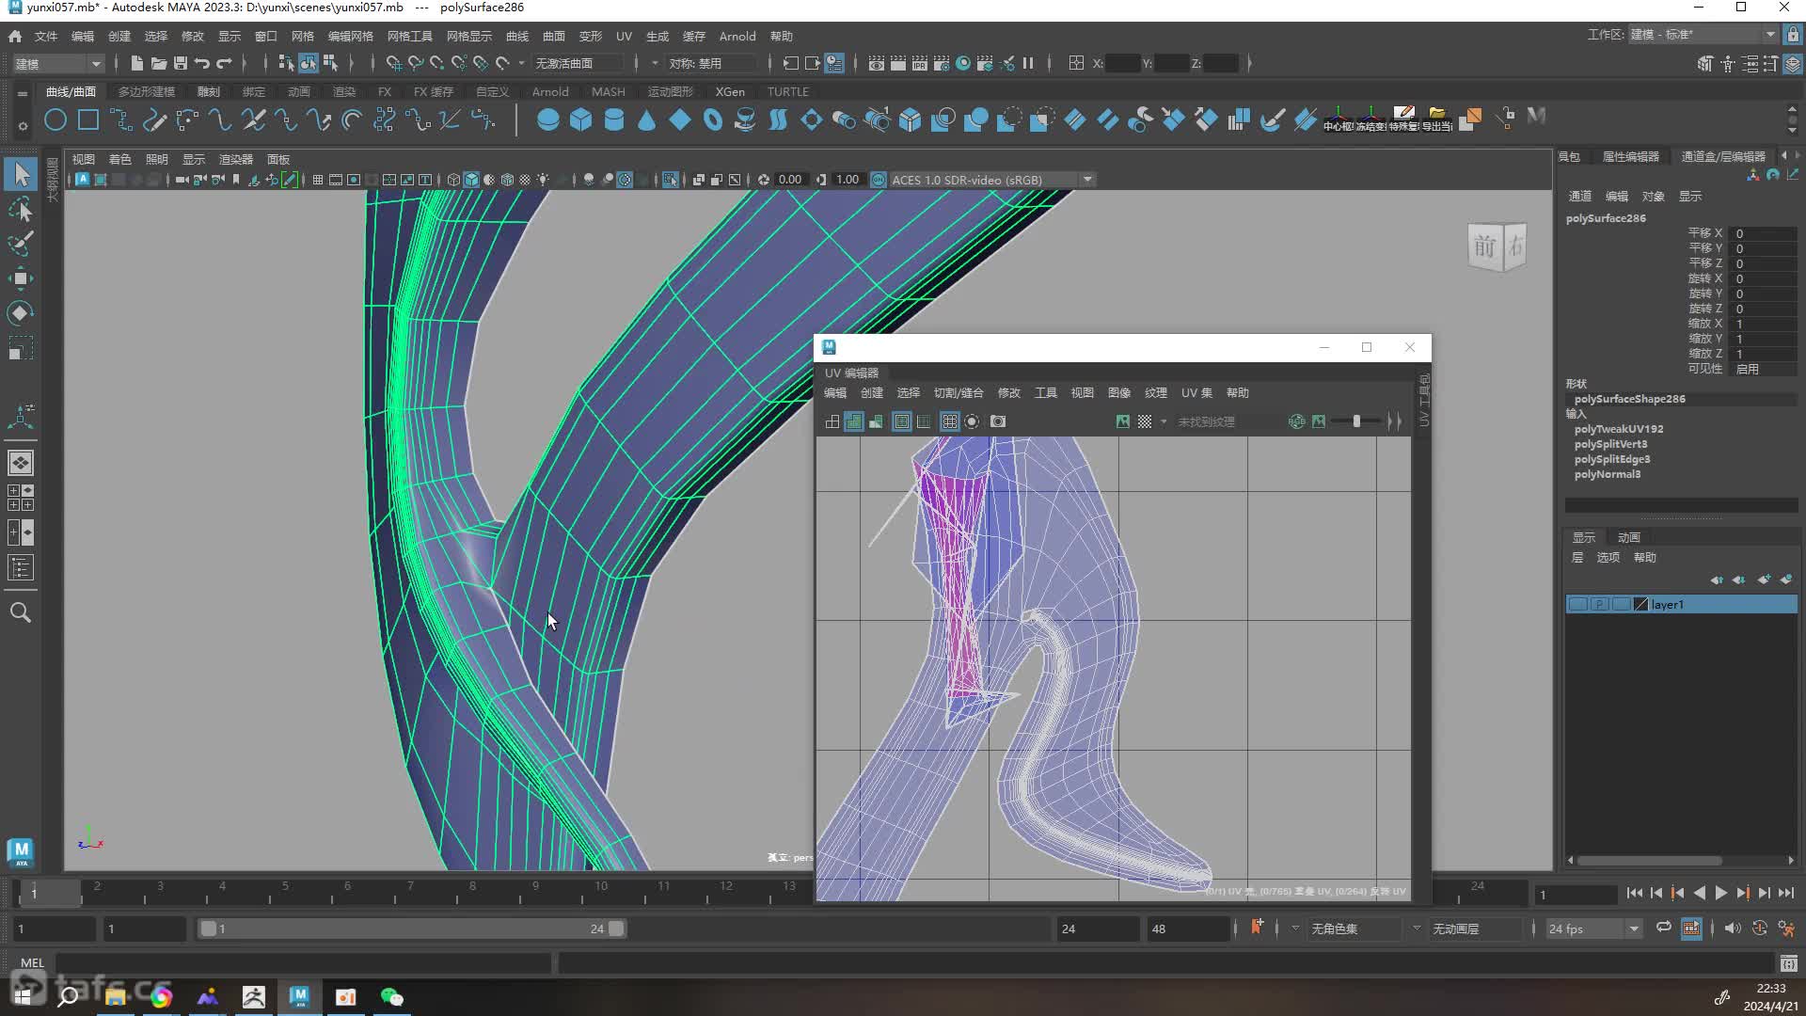Screen dimensions: 1806x1016
Task: Toggle UV editor shaded UV display
Action: click(x=853, y=421)
